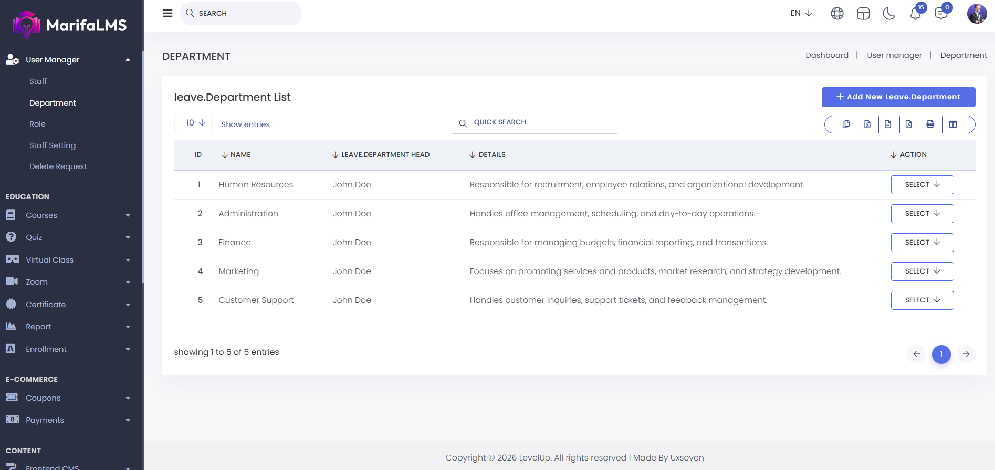Open the Role sidebar item
995x470 pixels.
point(37,124)
